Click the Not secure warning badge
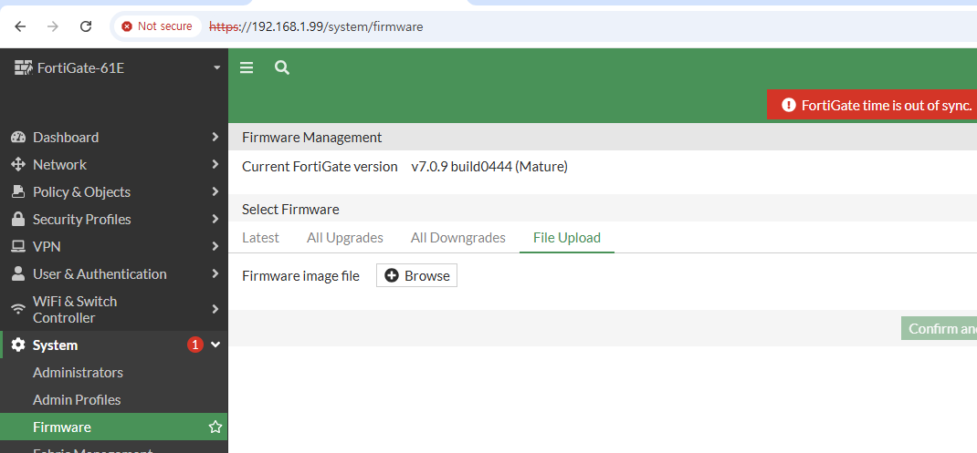The image size is (977, 453). click(x=158, y=26)
